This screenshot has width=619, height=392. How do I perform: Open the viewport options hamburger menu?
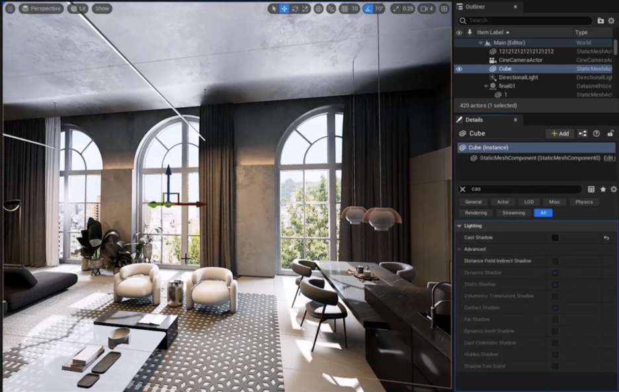(x=11, y=9)
